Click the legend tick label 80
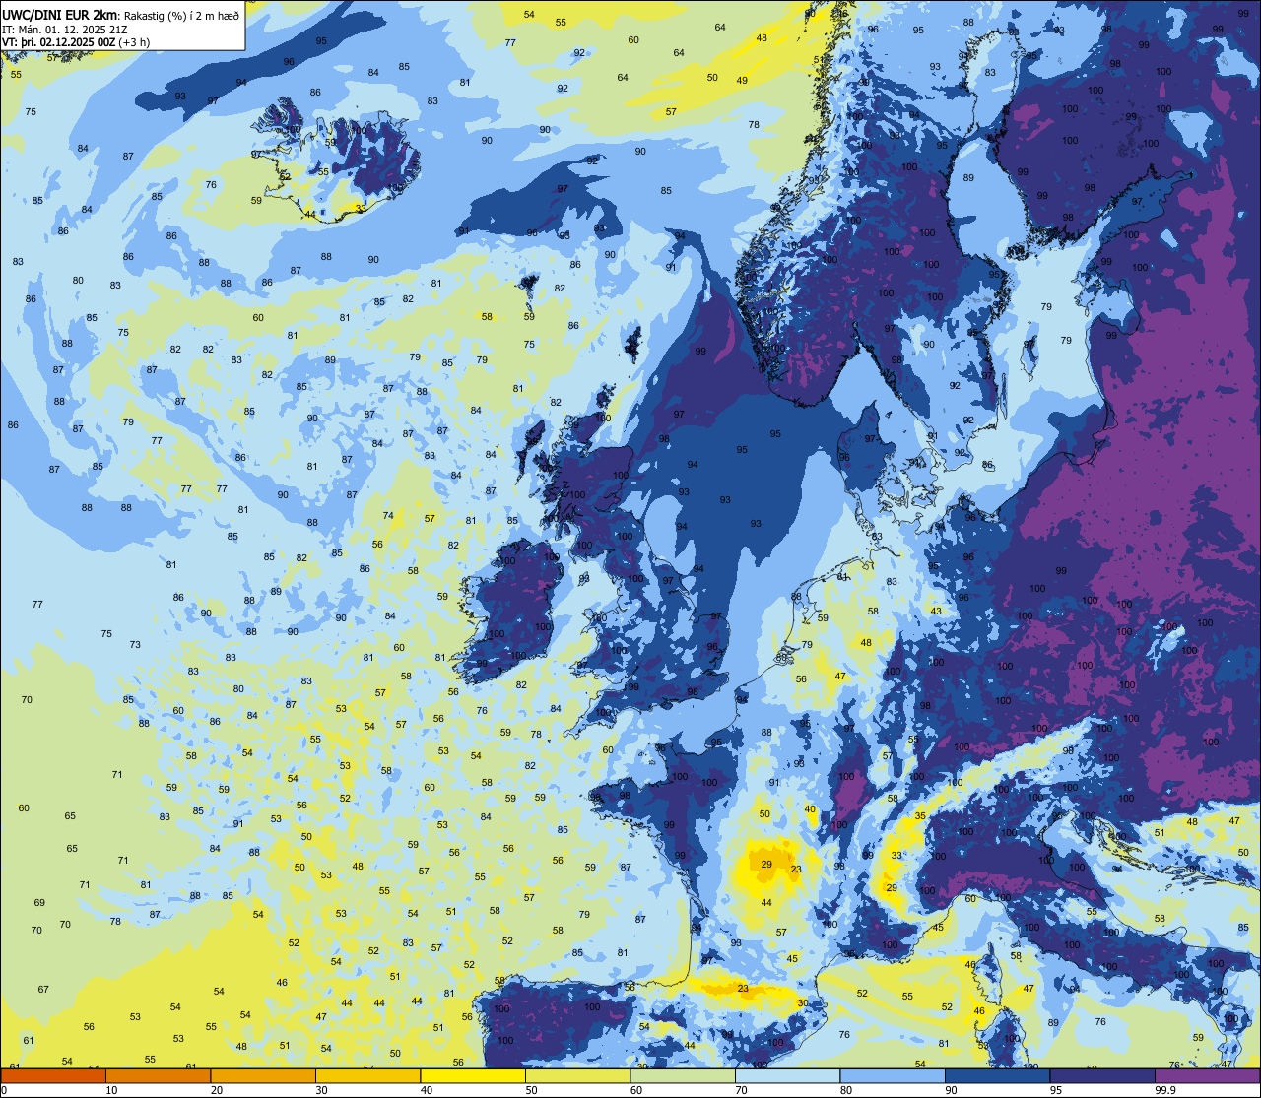Image resolution: width=1261 pixels, height=1098 pixels. click(846, 1090)
